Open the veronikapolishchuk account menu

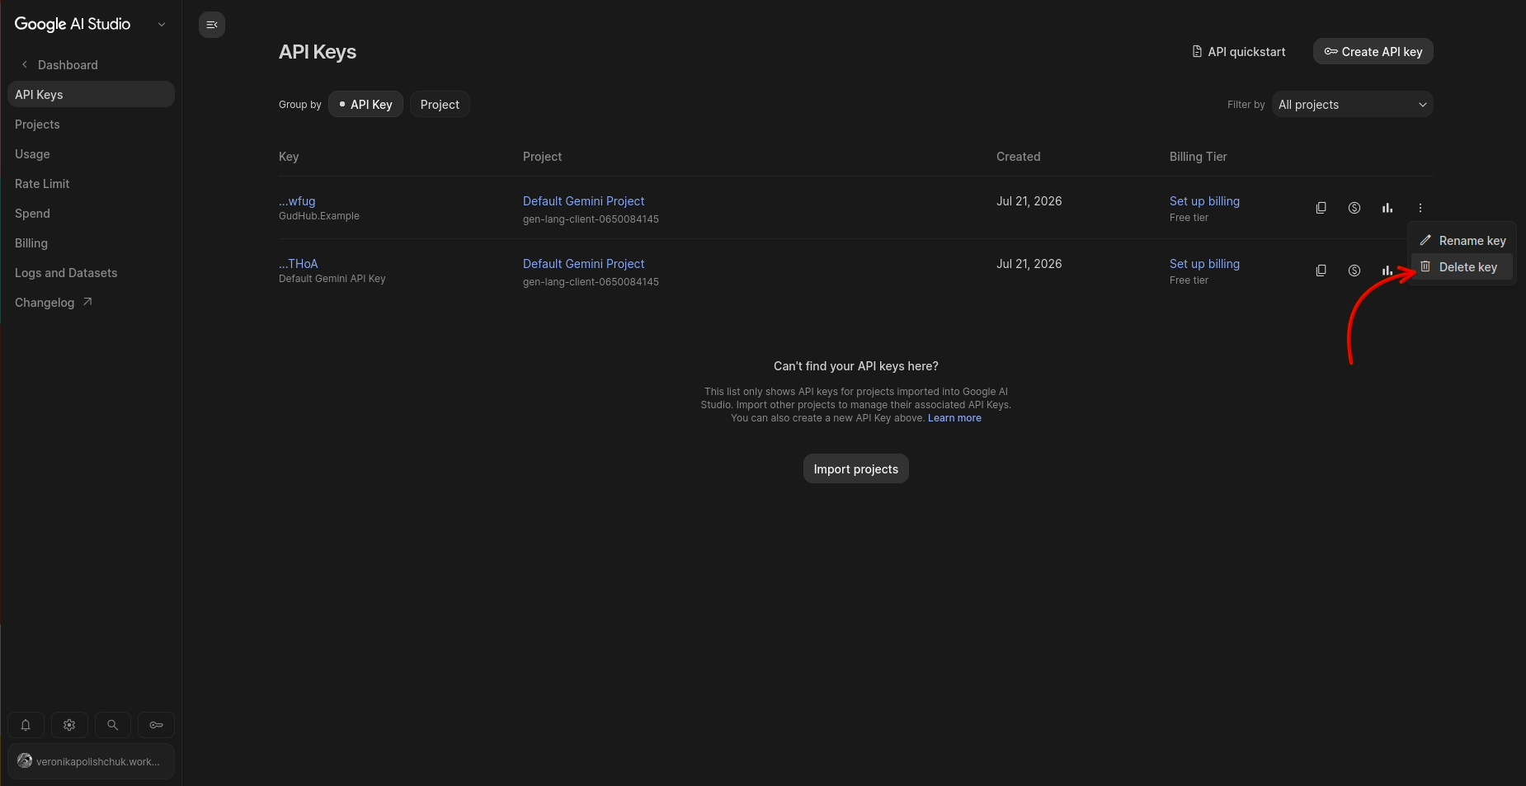(x=91, y=761)
